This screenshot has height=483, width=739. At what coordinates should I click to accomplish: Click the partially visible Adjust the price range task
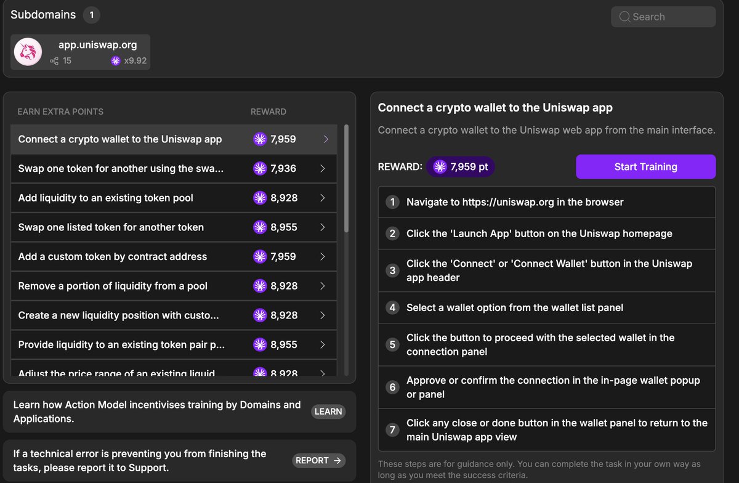pos(174,370)
